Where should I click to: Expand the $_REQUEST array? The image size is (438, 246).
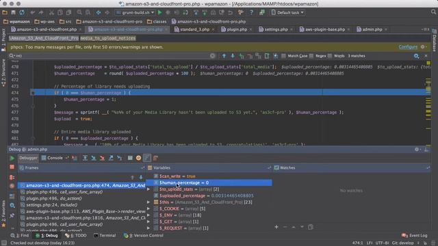(x=149, y=228)
